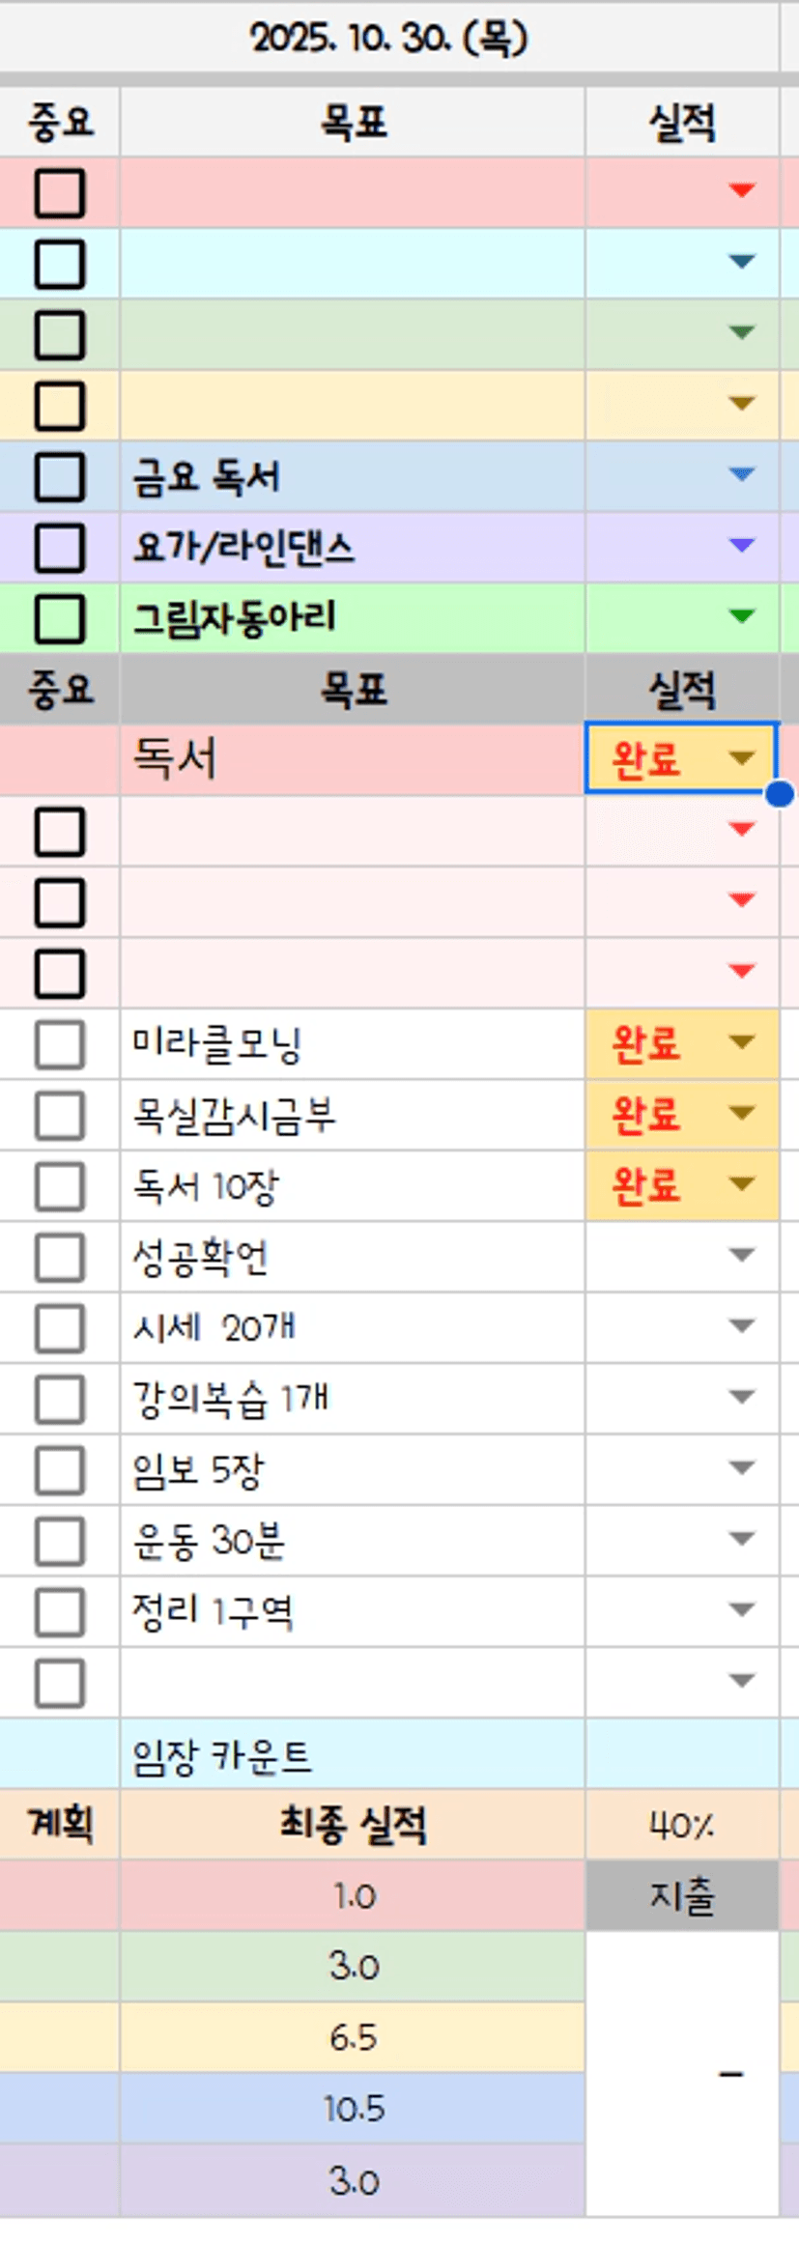Check the 미라클모닝 checkbox

tap(60, 1043)
